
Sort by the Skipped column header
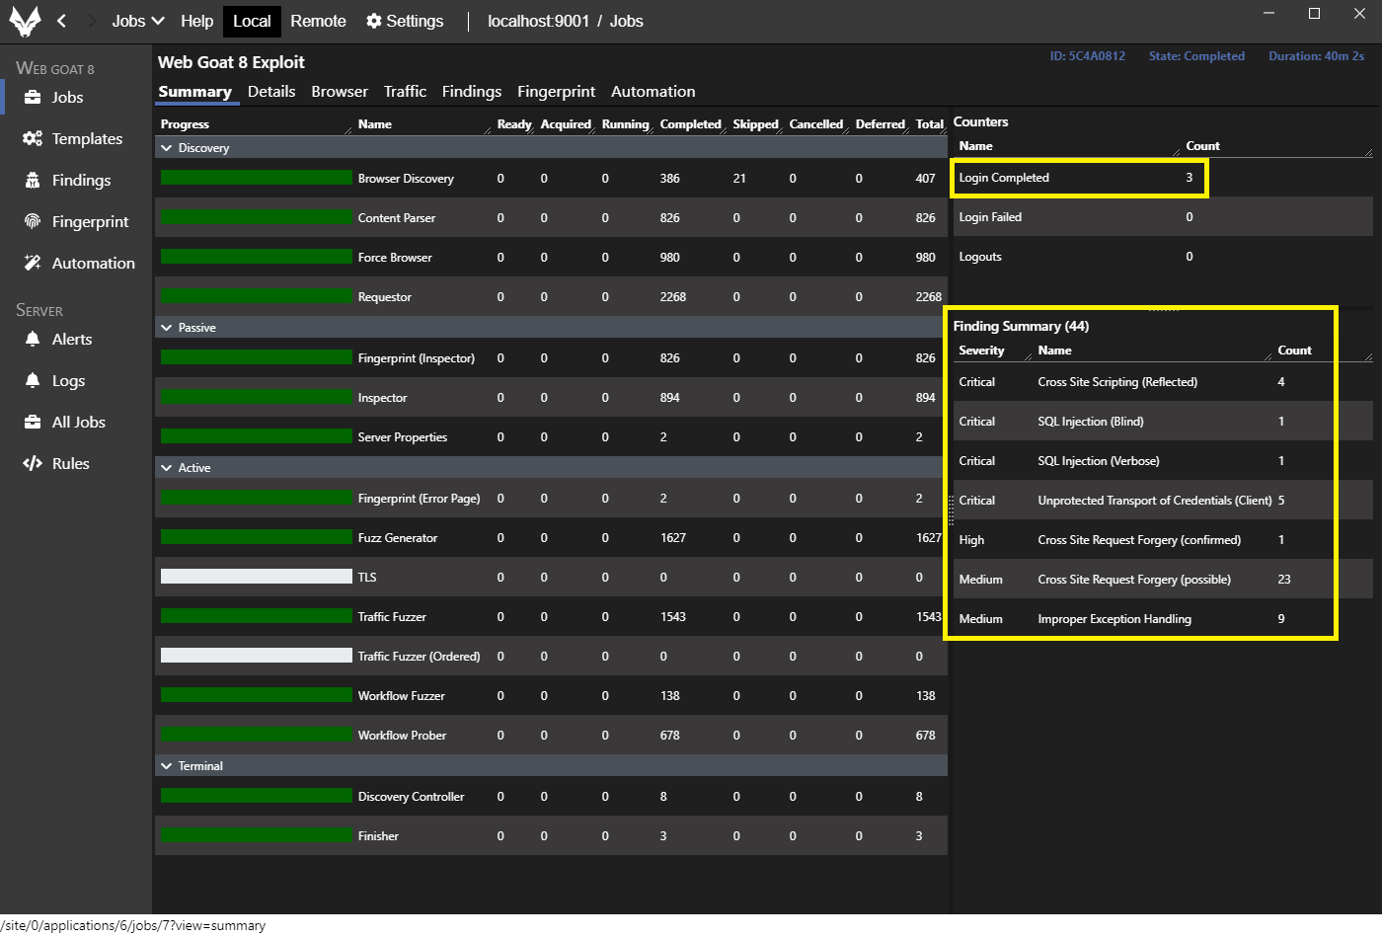tap(756, 124)
